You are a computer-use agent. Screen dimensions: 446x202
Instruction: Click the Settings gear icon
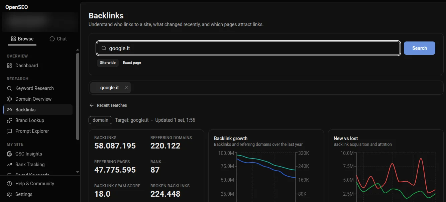[9, 194]
